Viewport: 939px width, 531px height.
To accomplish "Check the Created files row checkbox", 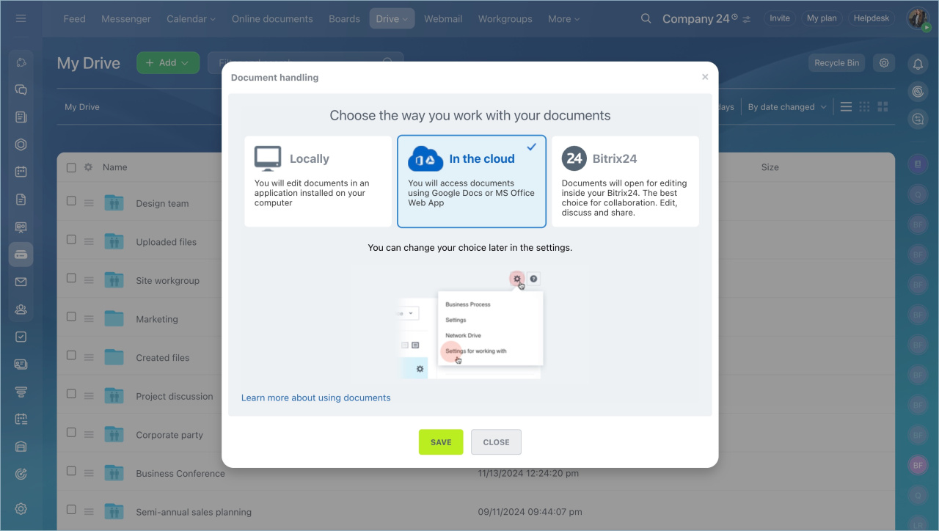I will [x=71, y=355].
